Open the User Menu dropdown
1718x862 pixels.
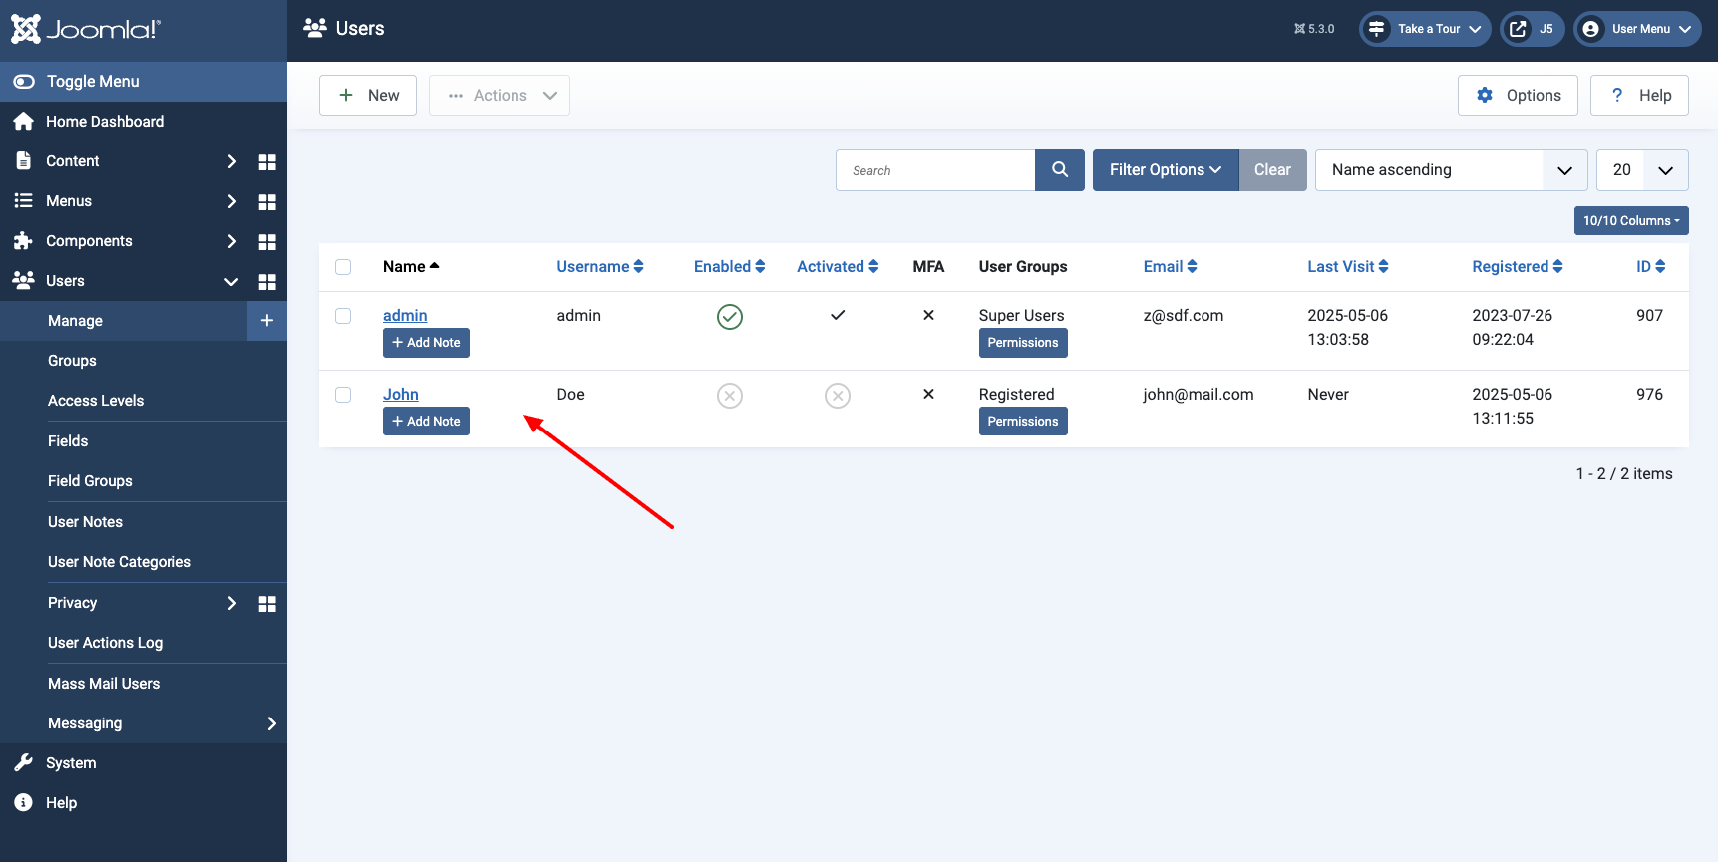[x=1637, y=29]
